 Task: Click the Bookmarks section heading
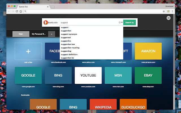(x=25, y=95)
